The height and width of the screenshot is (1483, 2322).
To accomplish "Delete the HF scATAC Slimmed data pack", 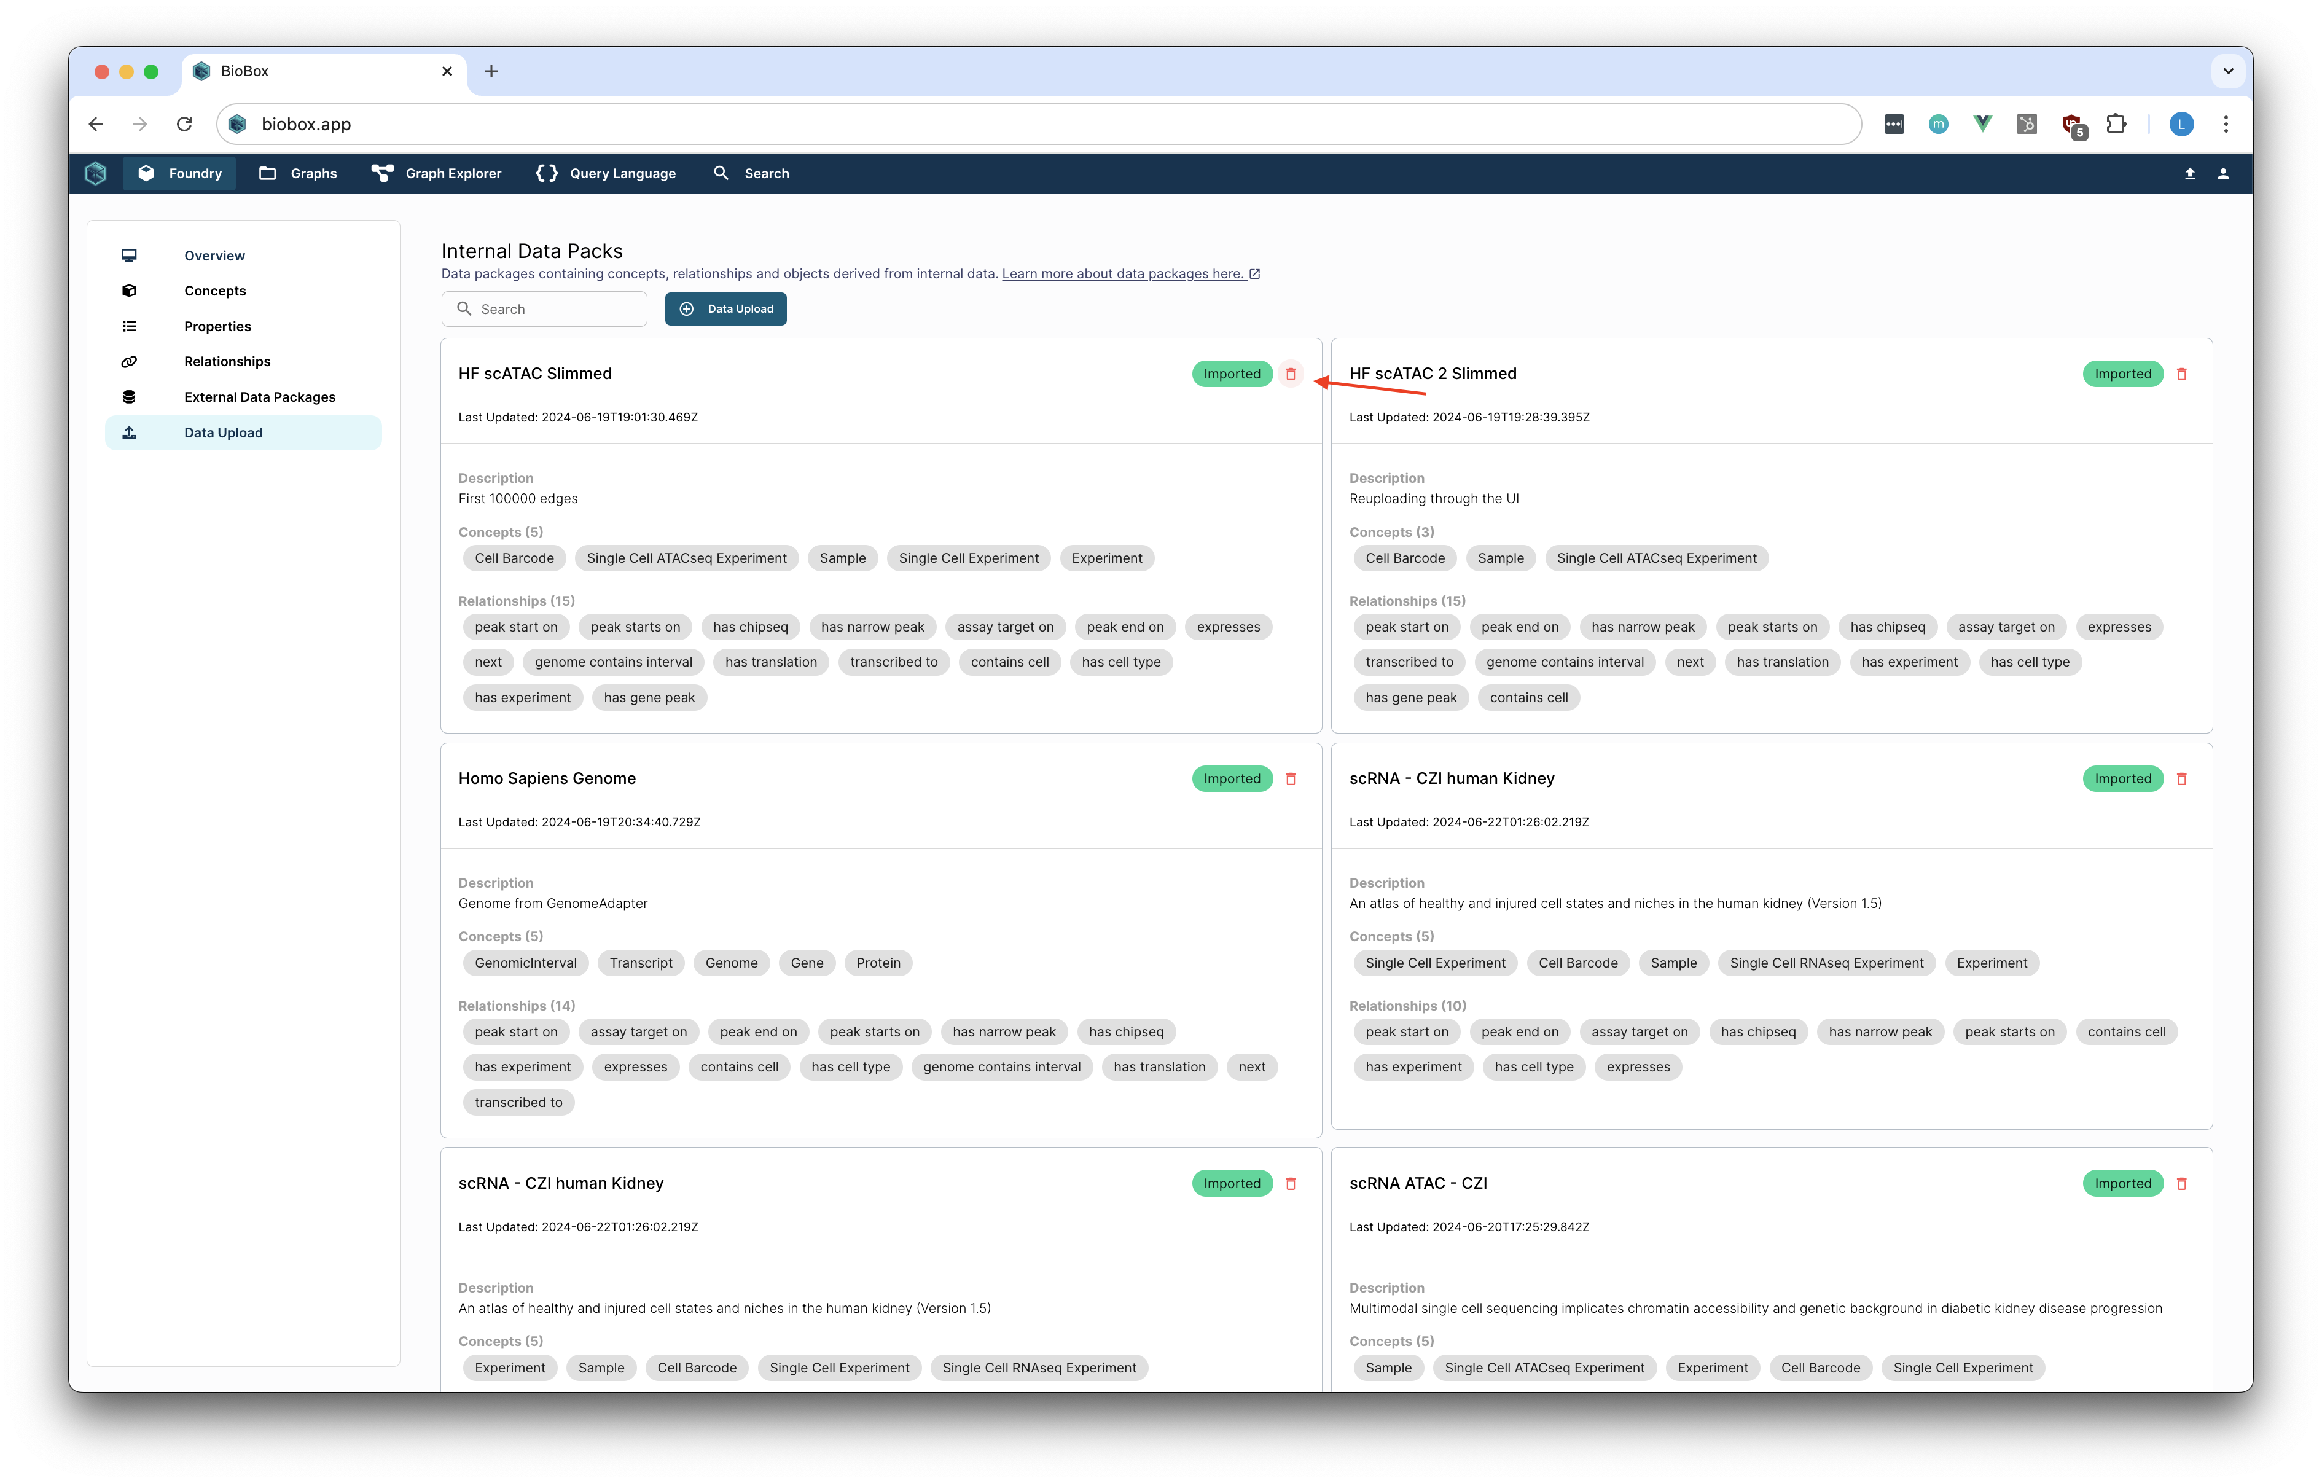I will point(1290,374).
